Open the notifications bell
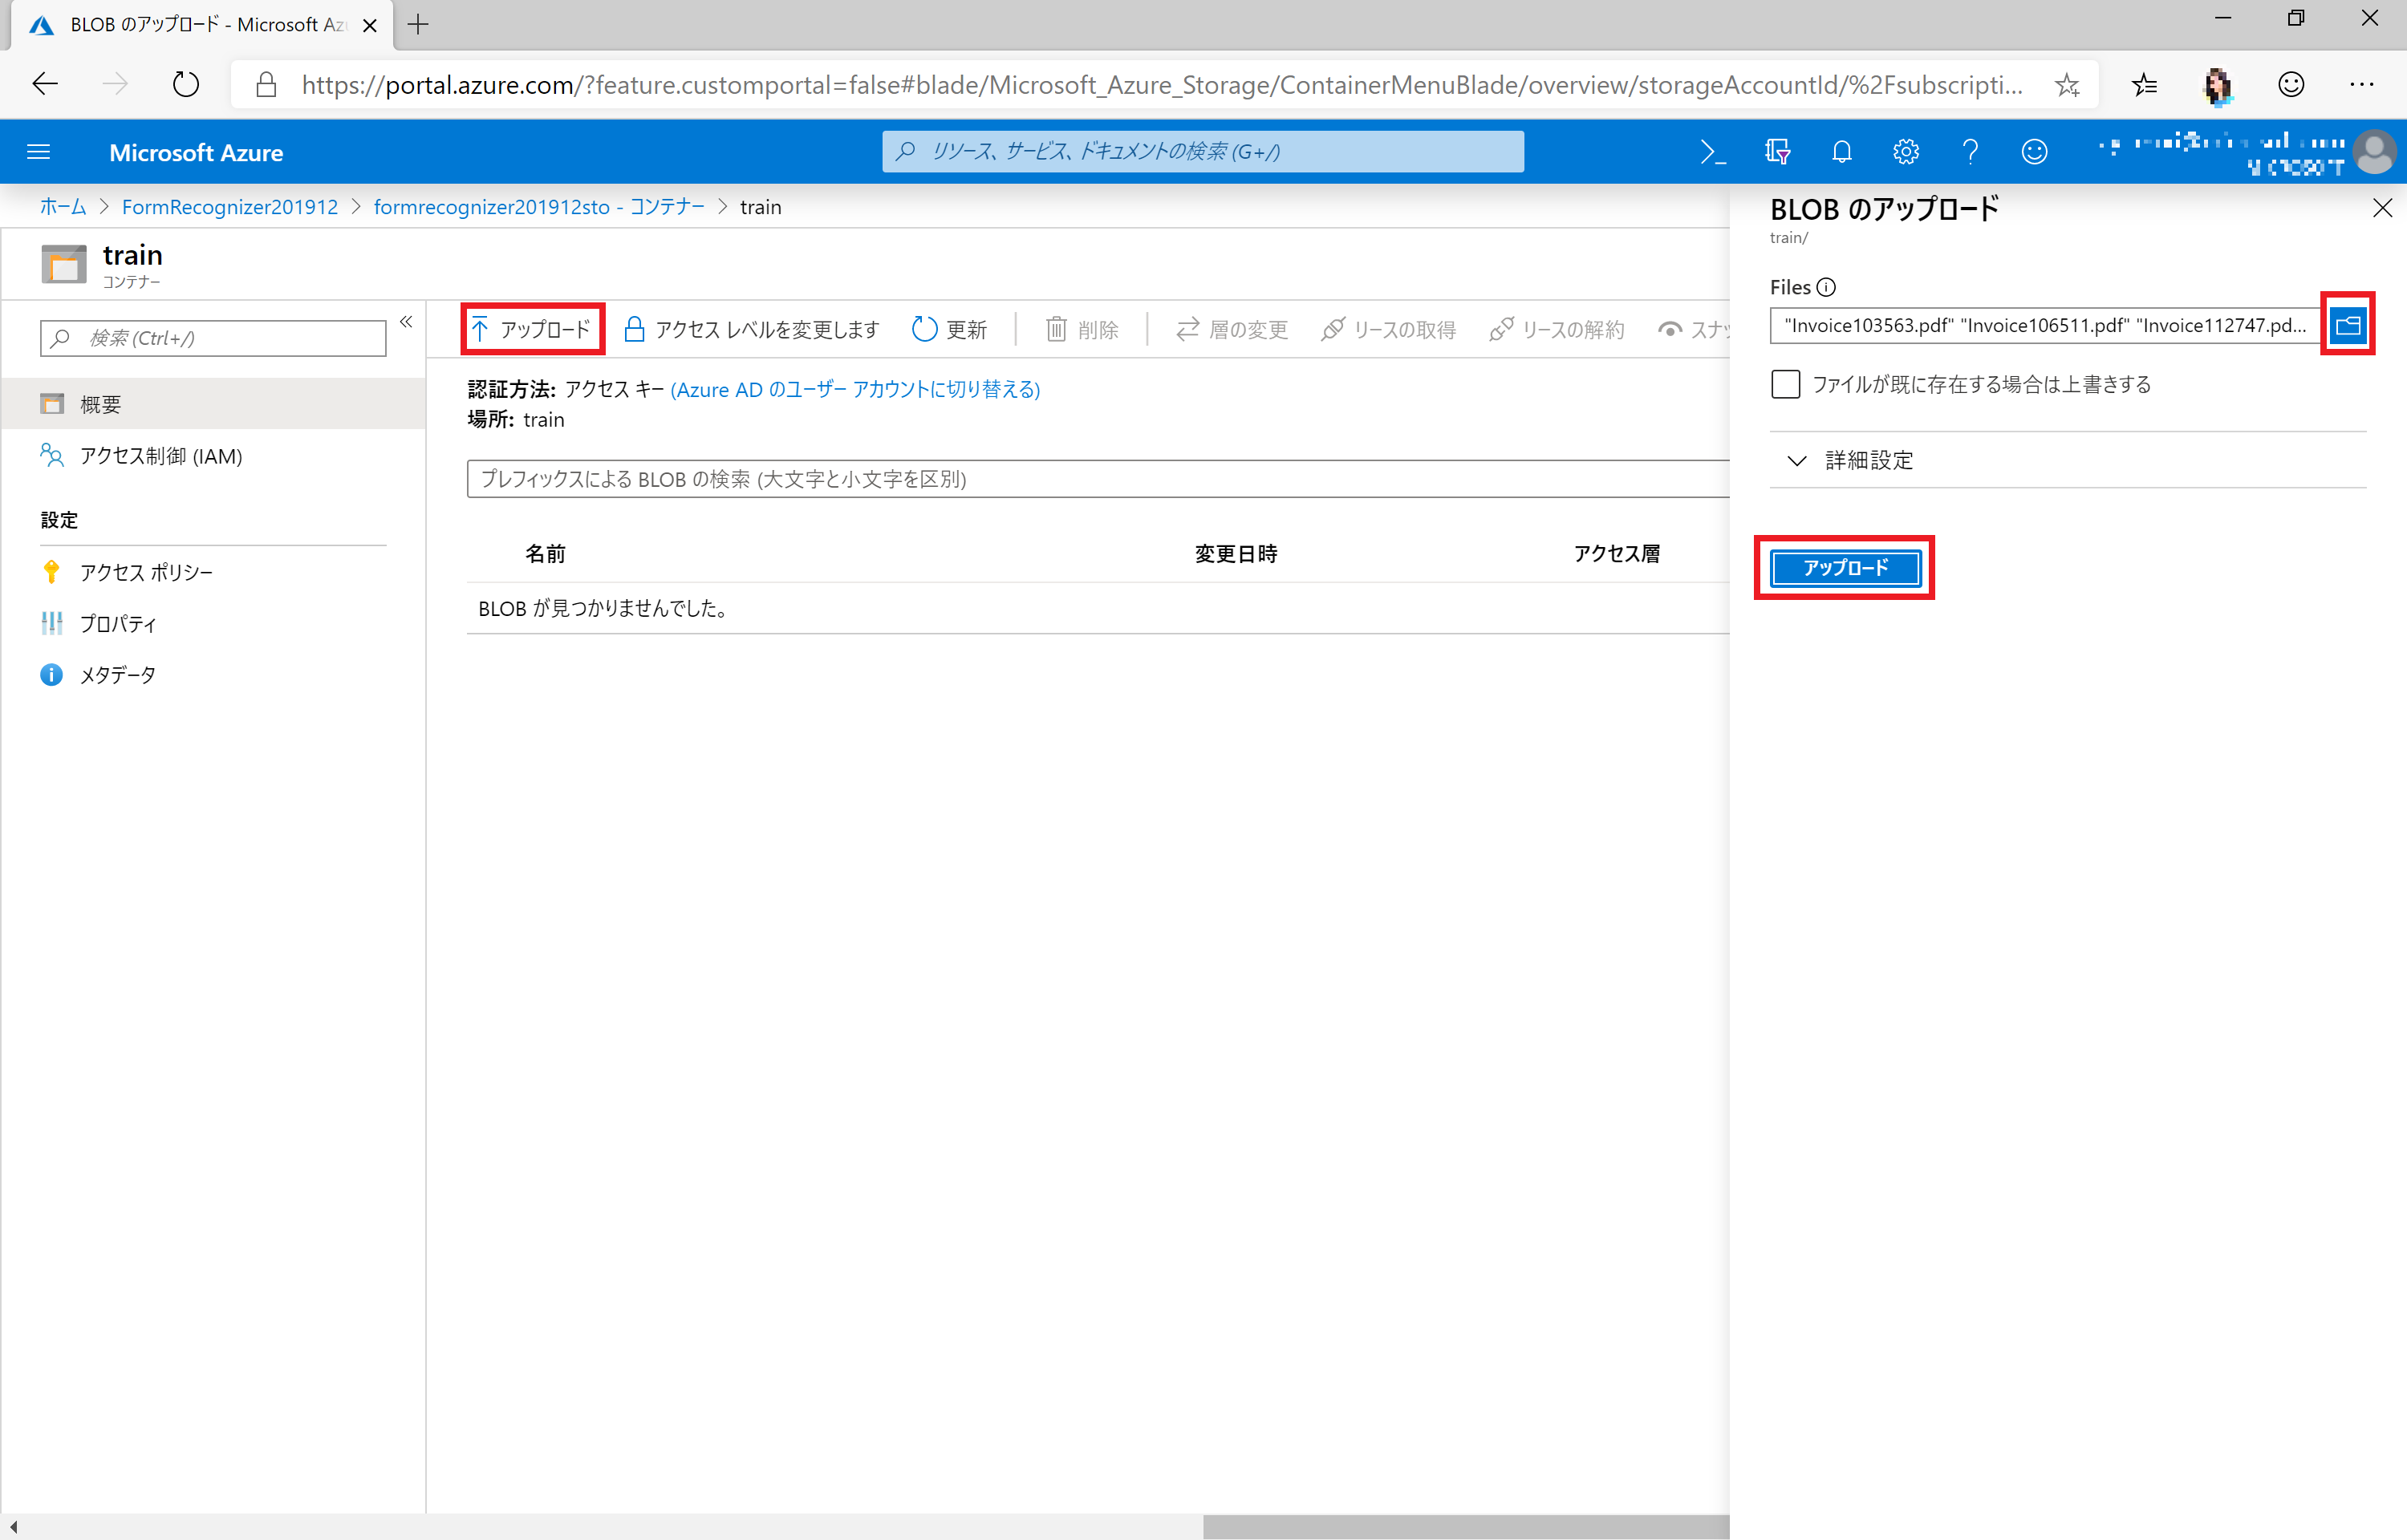This screenshot has width=2407, height=1540. pyautogui.click(x=1841, y=152)
